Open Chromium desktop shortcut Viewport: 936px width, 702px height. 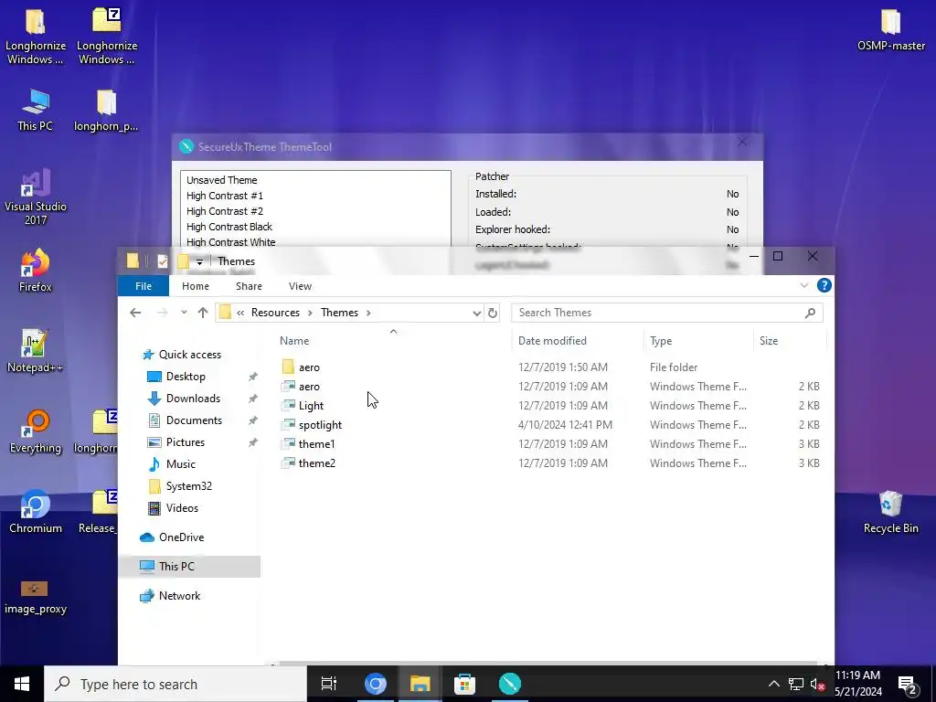click(36, 512)
